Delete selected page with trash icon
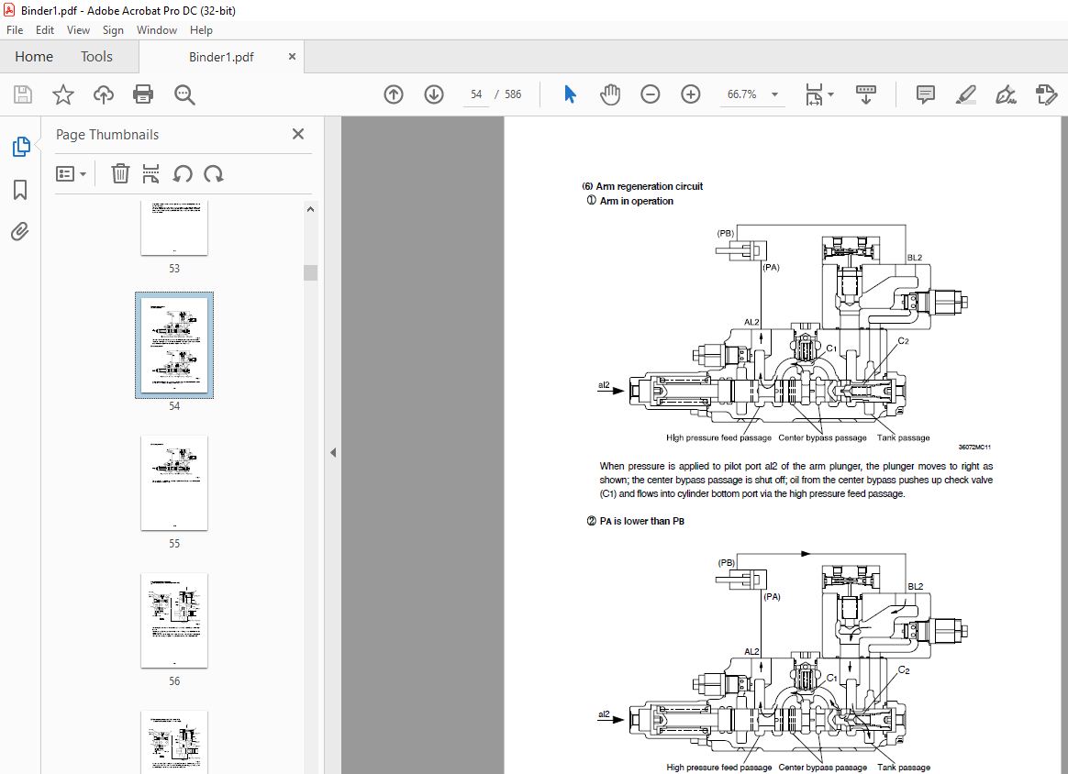Viewport: 1068px width, 774px height. click(x=120, y=173)
